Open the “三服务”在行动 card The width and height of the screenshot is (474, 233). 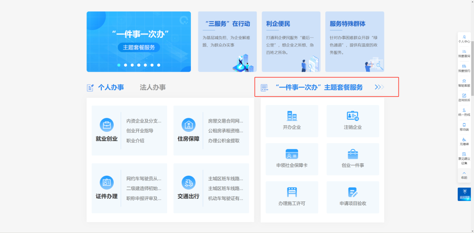pos(227,42)
